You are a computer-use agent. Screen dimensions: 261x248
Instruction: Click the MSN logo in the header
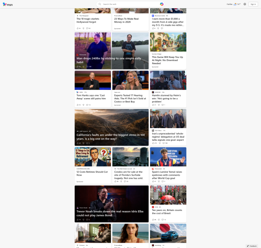8,4
